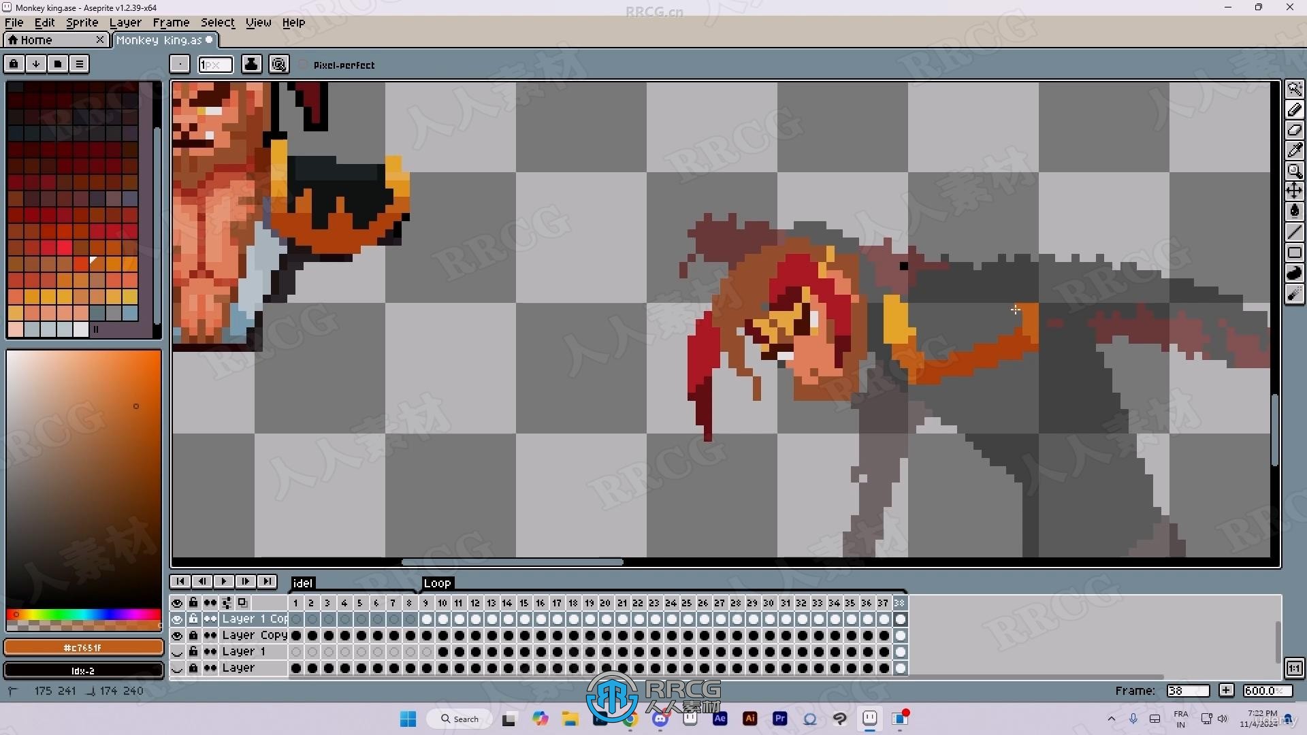The width and height of the screenshot is (1307, 735).
Task: Play the animation
Action: tap(223, 581)
